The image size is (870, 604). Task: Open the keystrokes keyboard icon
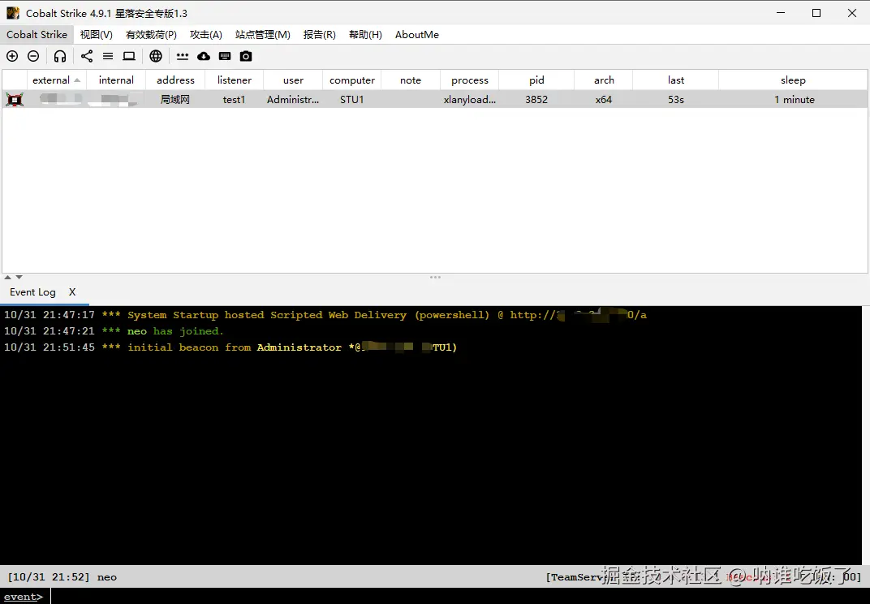coord(225,56)
